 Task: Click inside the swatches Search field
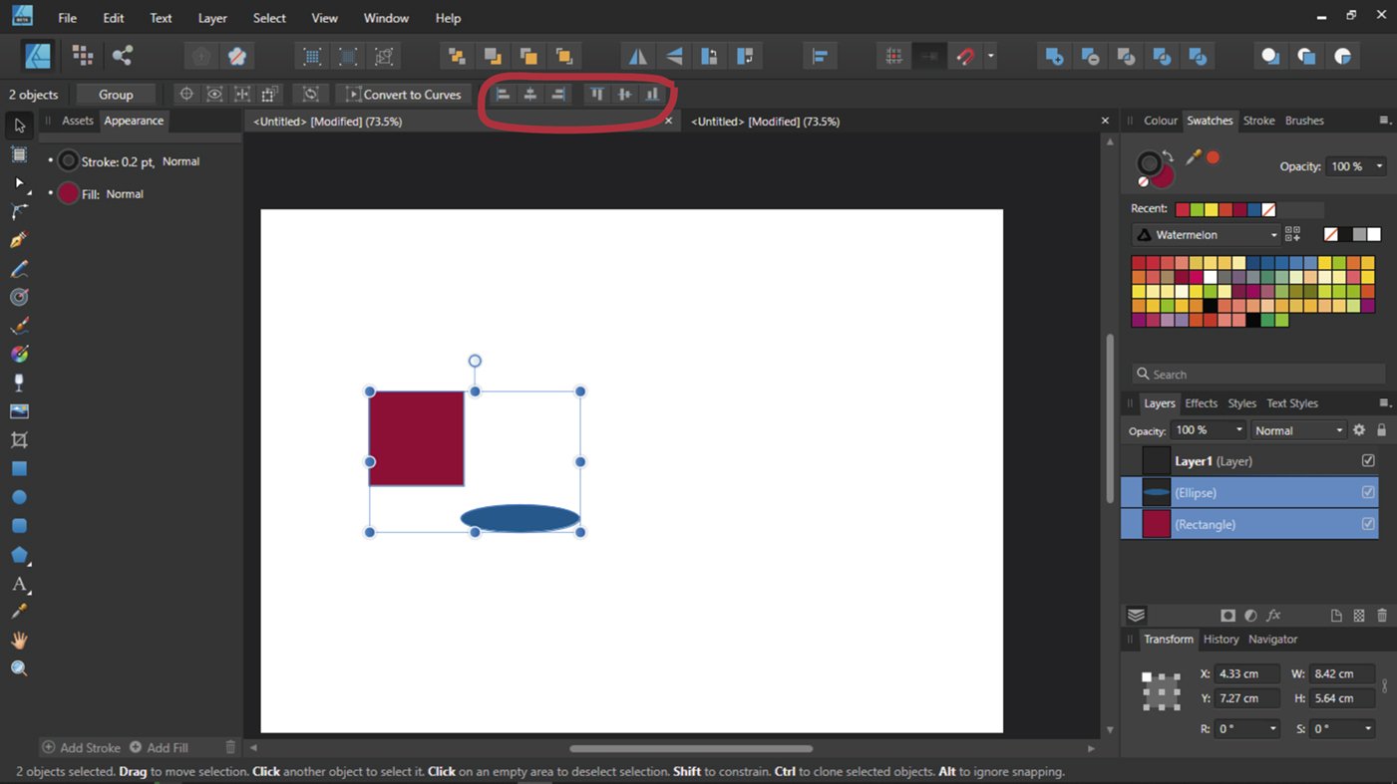(x=1258, y=374)
